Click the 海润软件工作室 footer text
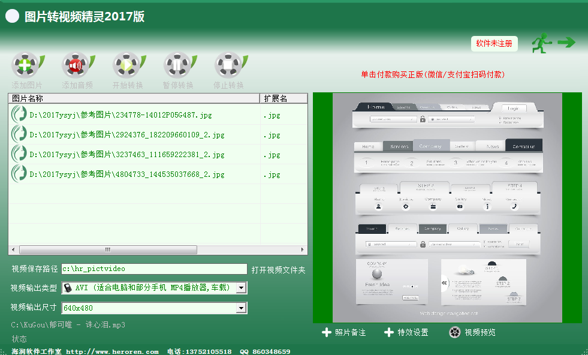The height and width of the screenshot is (355, 588). (37, 351)
